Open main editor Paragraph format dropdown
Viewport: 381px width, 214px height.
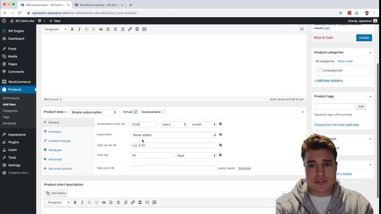pyautogui.click(x=55, y=29)
